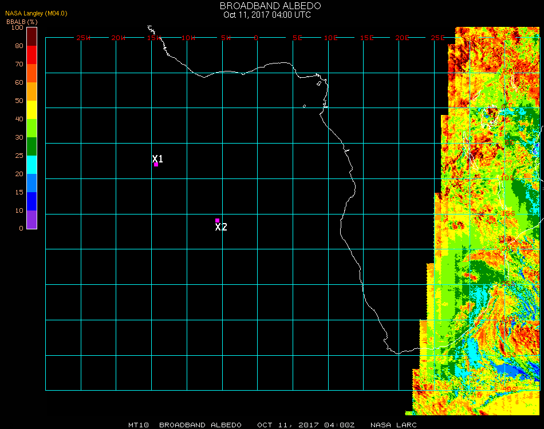Select the blue 10-15 colorbar segment

pyautogui.click(x=32, y=201)
